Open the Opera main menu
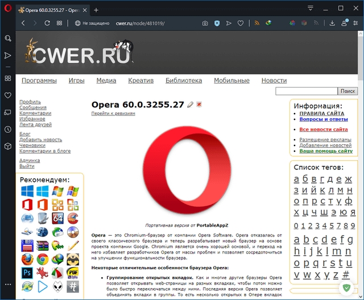The height and width of the screenshot is (300, 364). click(8, 10)
